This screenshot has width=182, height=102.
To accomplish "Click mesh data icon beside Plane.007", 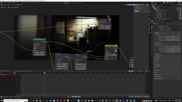I will (x=165, y=13).
